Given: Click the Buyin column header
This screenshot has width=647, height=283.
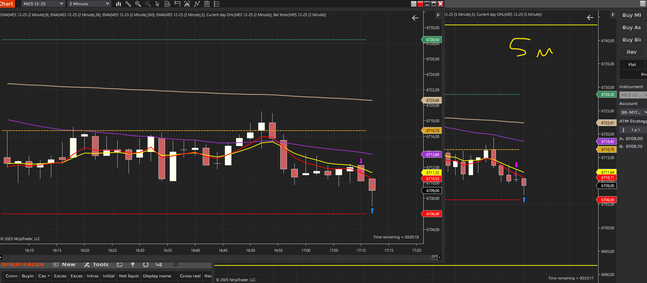Looking at the screenshot, I should pos(28,276).
